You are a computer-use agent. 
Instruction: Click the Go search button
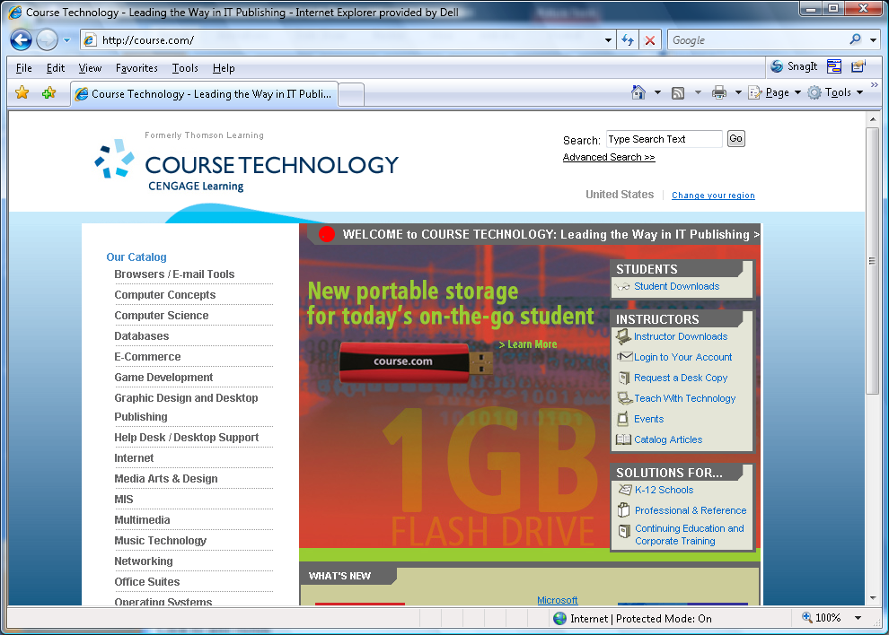click(736, 139)
